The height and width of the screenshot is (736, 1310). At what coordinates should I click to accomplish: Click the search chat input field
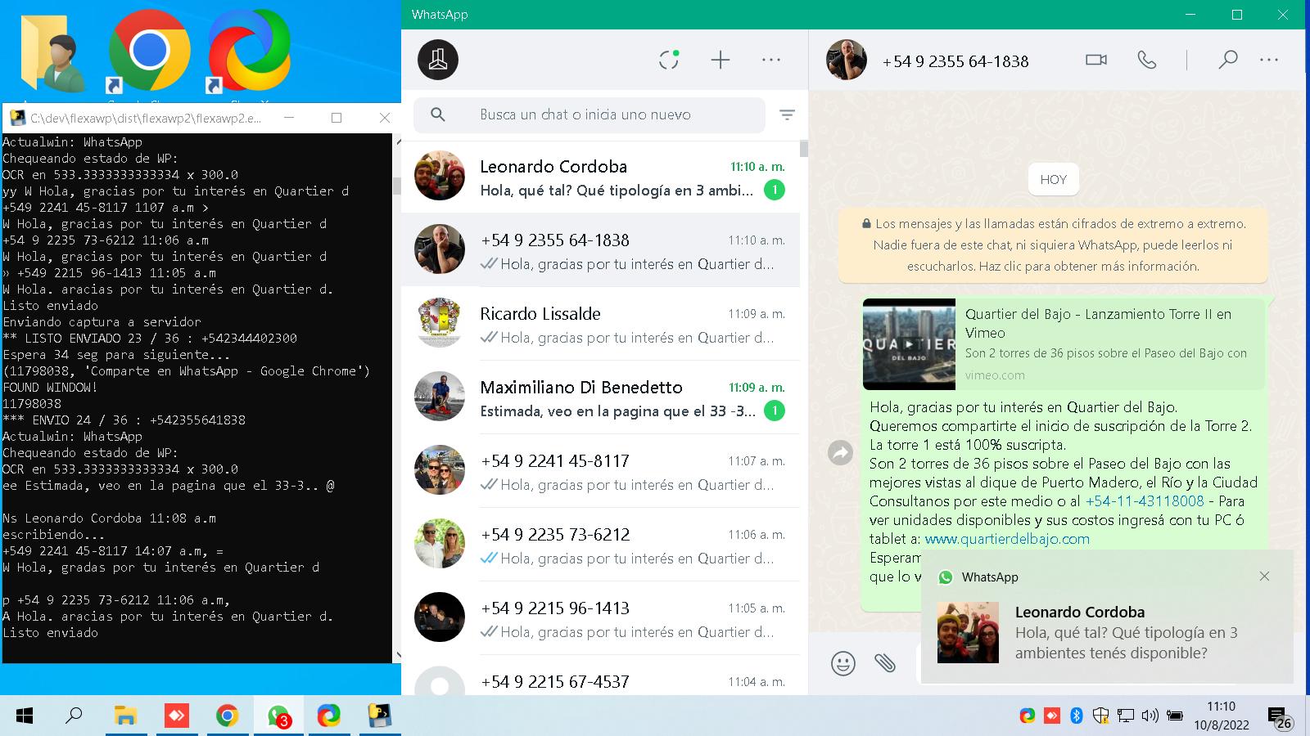[589, 114]
